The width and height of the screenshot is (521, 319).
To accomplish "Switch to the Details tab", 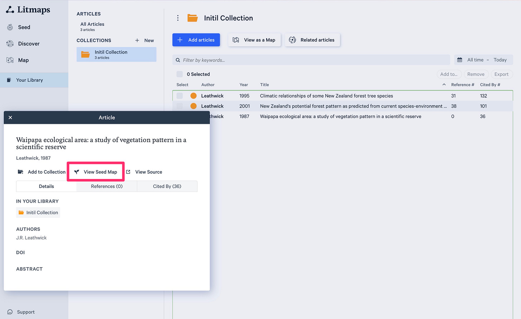I will (47, 186).
